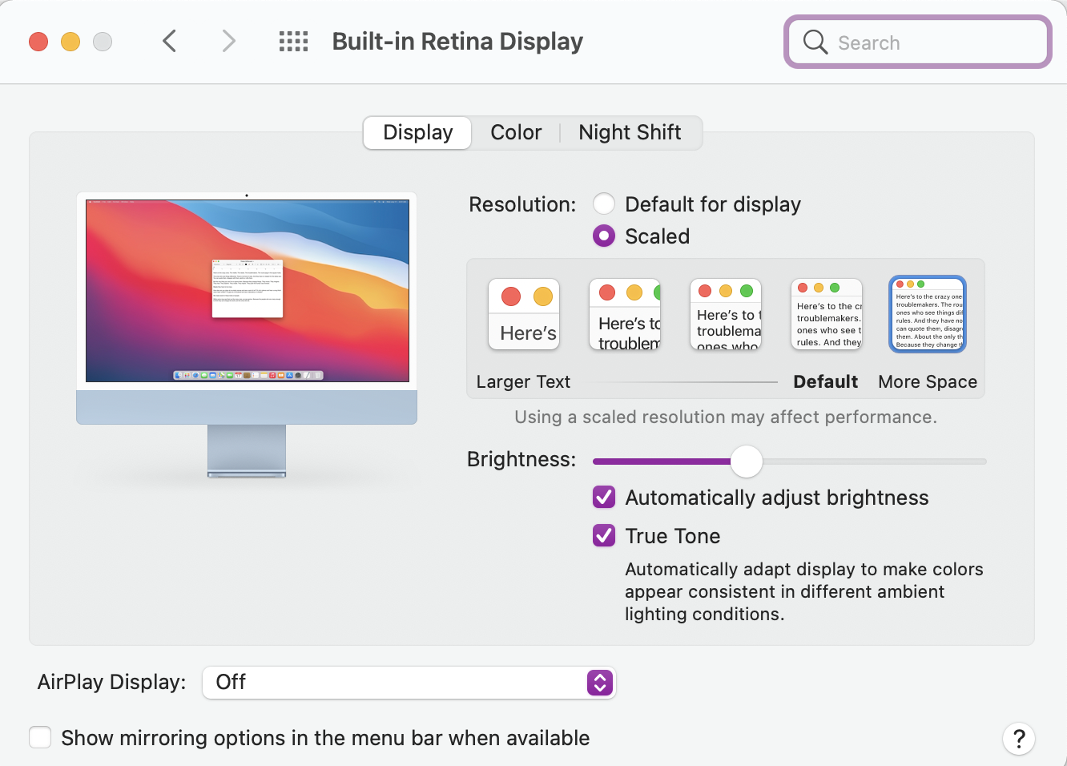This screenshot has width=1067, height=766.
Task: Select the Display tab
Action: click(417, 132)
